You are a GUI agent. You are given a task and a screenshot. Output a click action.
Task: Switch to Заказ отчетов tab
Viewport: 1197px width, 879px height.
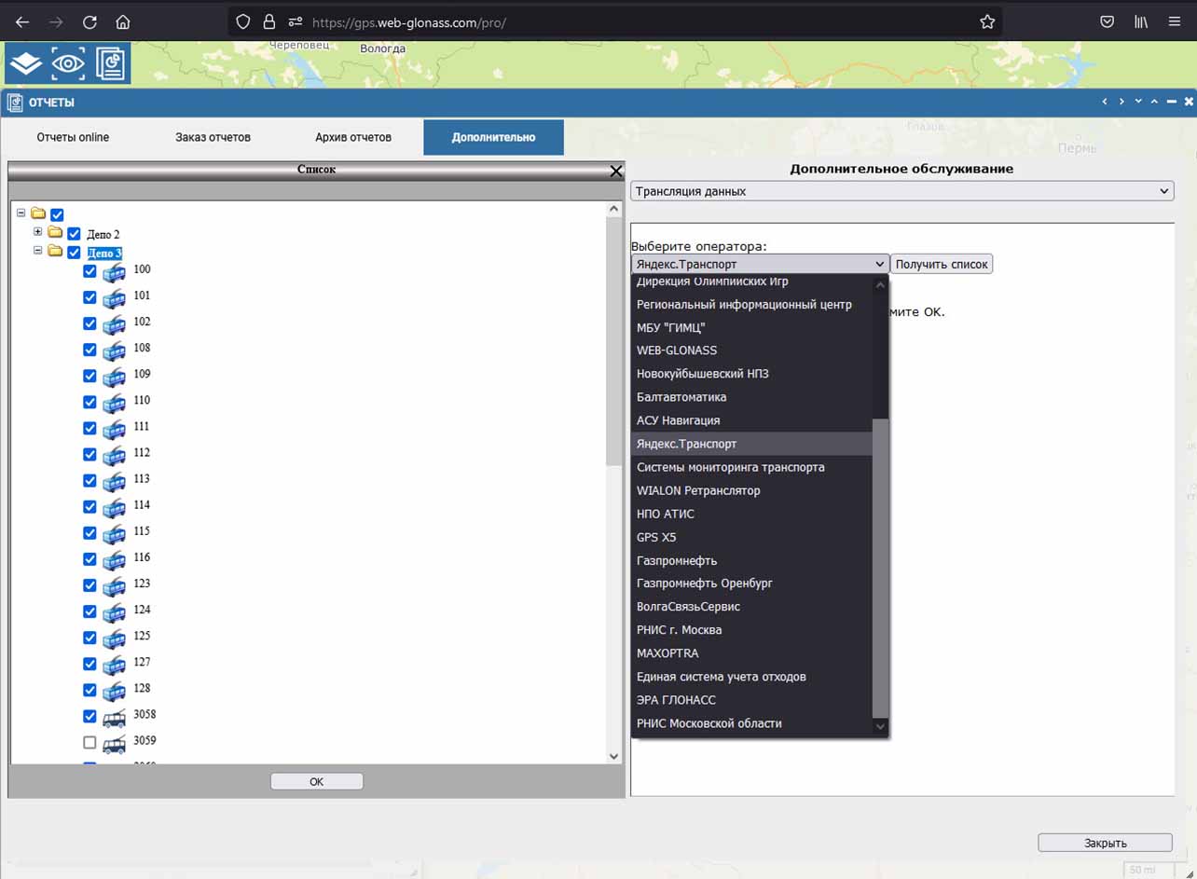[x=213, y=137]
